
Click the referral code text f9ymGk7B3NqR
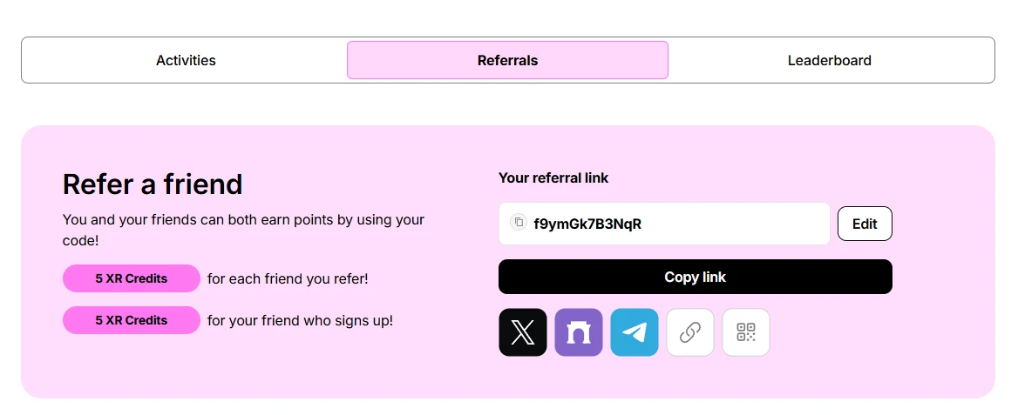[x=587, y=224]
